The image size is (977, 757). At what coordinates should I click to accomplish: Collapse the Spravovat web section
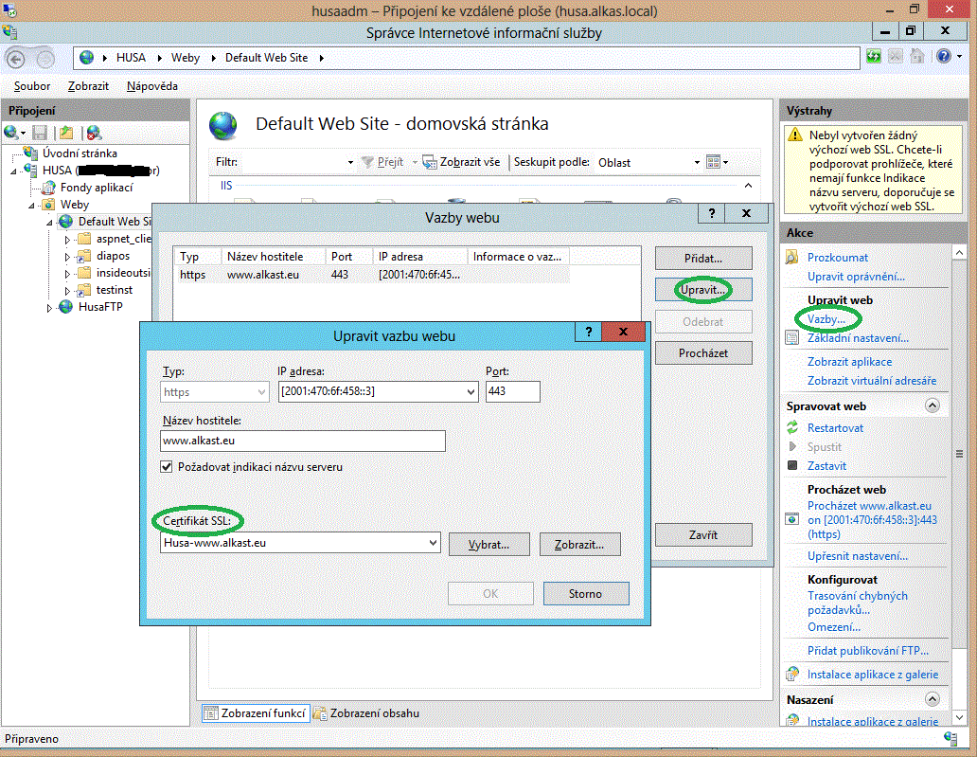coord(932,406)
